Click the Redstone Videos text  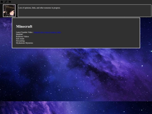23,37
